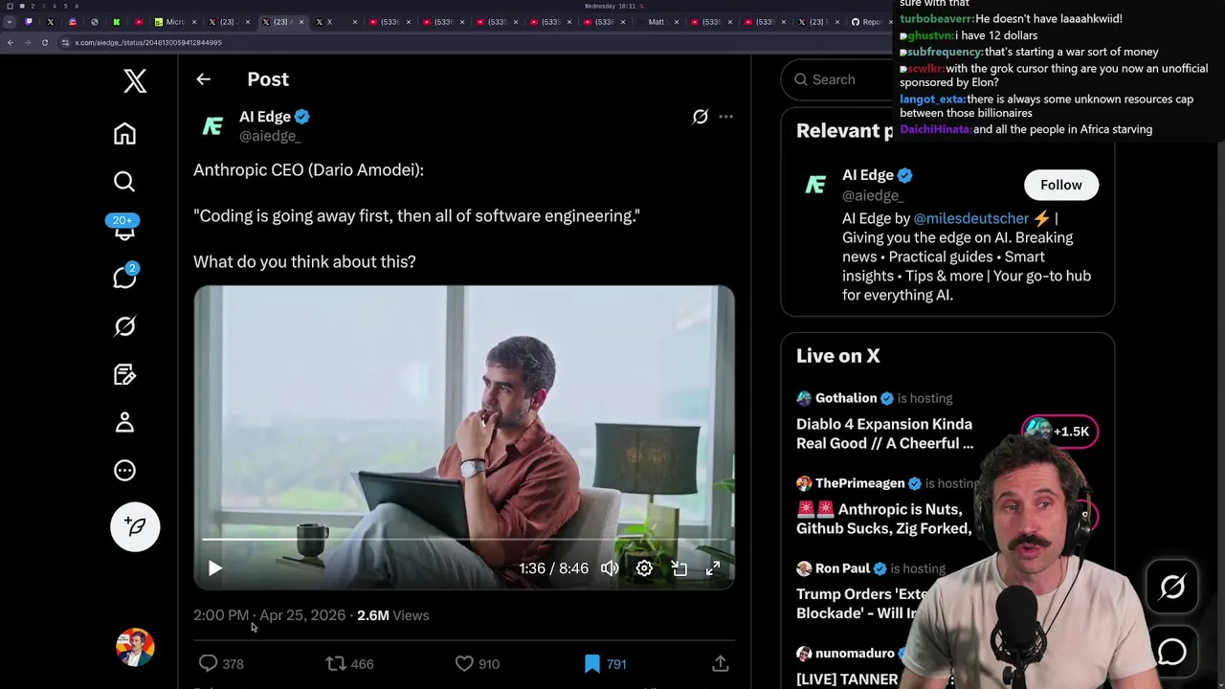
Task: Switch to the GitHub Repo tab
Action: (868, 22)
